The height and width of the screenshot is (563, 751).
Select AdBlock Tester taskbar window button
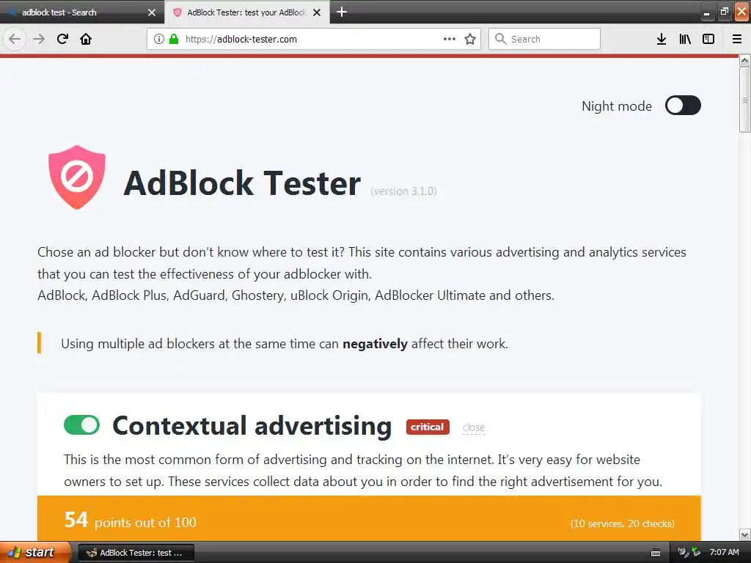pyautogui.click(x=136, y=553)
